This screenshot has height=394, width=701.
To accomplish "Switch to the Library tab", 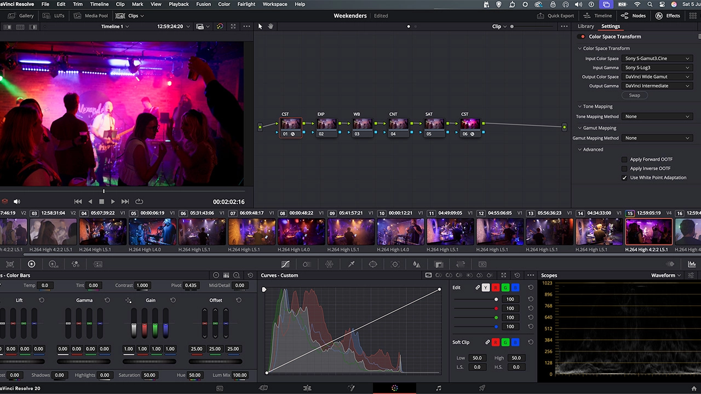I will [585, 26].
